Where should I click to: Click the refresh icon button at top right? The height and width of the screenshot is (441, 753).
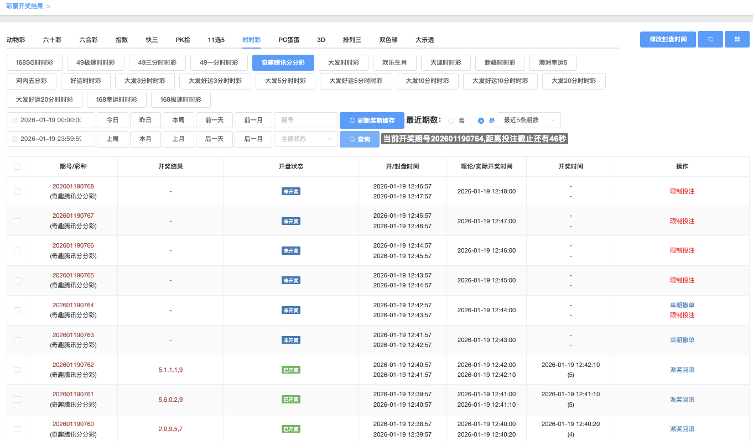tap(710, 39)
